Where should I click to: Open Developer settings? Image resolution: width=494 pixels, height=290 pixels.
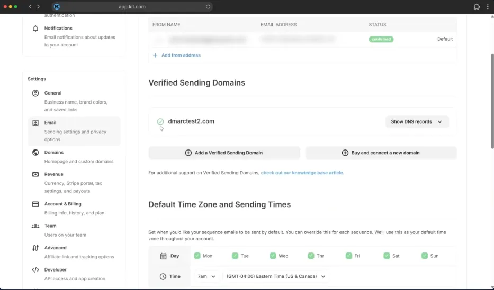(x=74, y=274)
